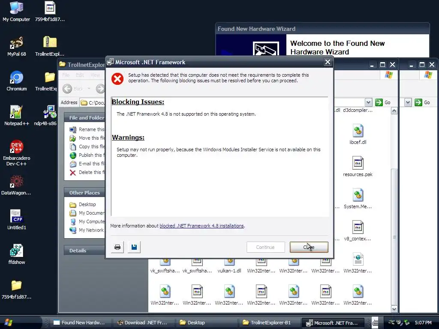
Task: Click the system clock showing 5:07 PM
Action: pyautogui.click(x=423, y=323)
